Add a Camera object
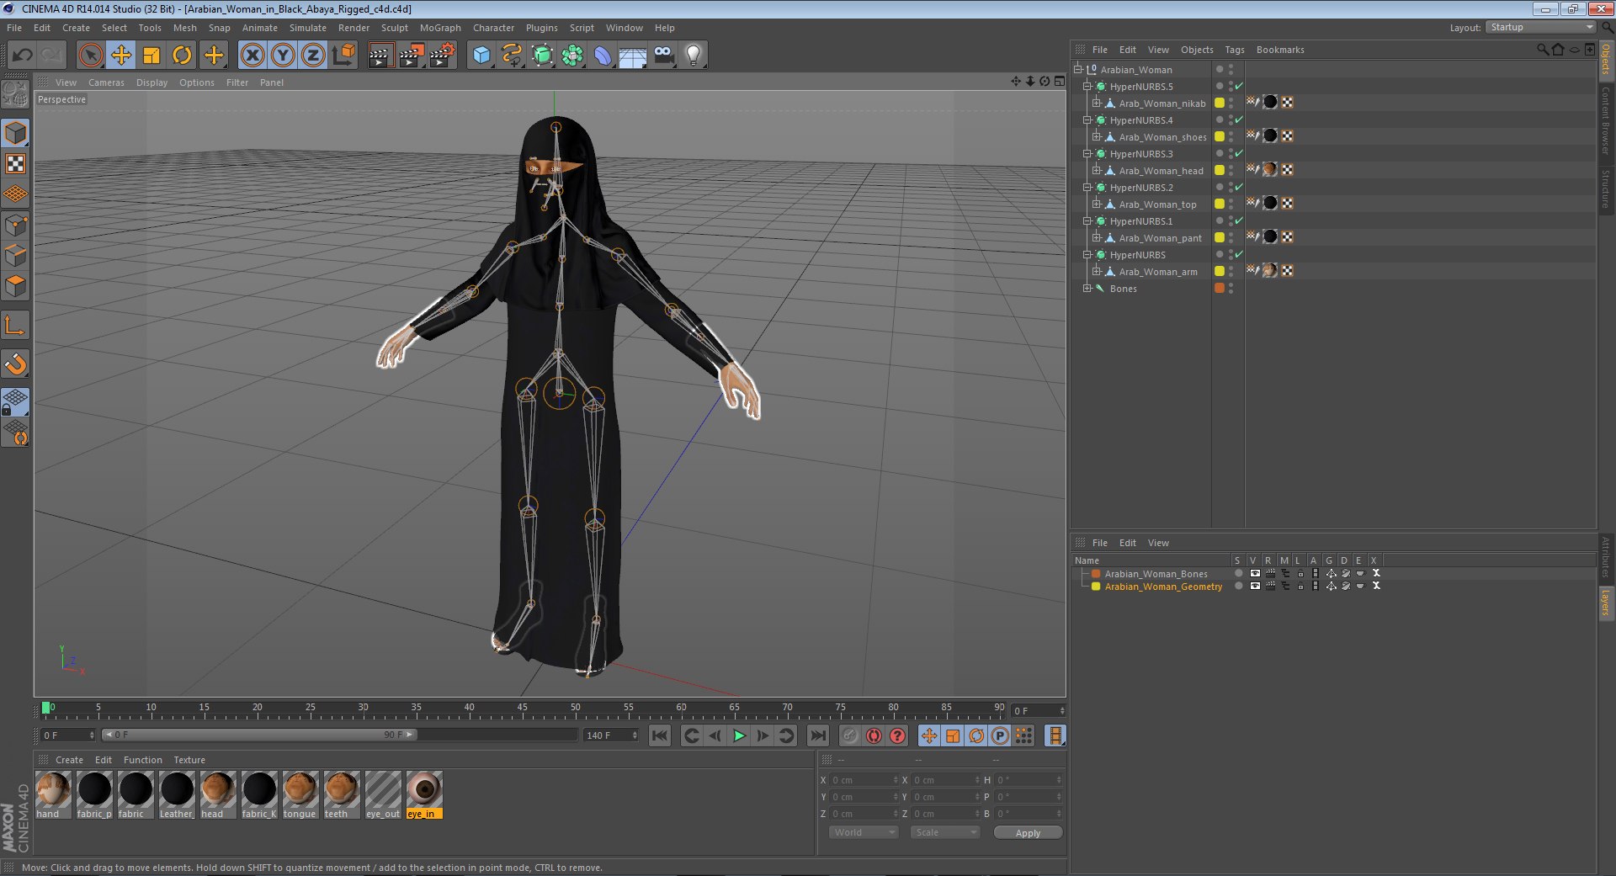The height and width of the screenshot is (876, 1616). click(x=663, y=56)
